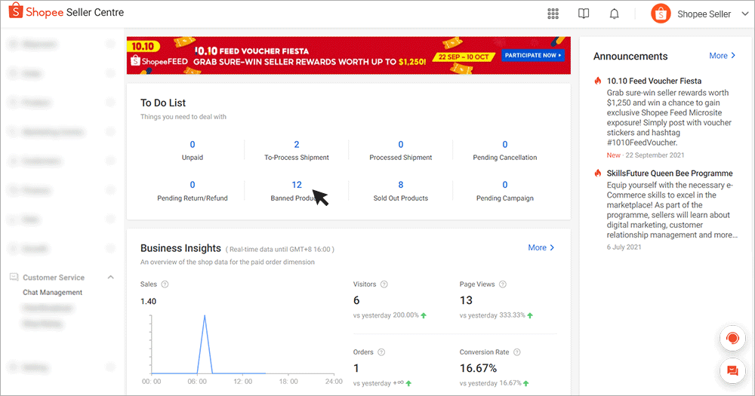
Task: Click flame icon beside 10.10 Feed Voucher Fiesta
Action: point(597,81)
